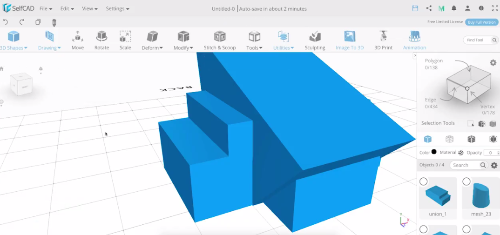This screenshot has height=235, width=500.
Task: Save the project with floppy icon
Action: [415, 8]
